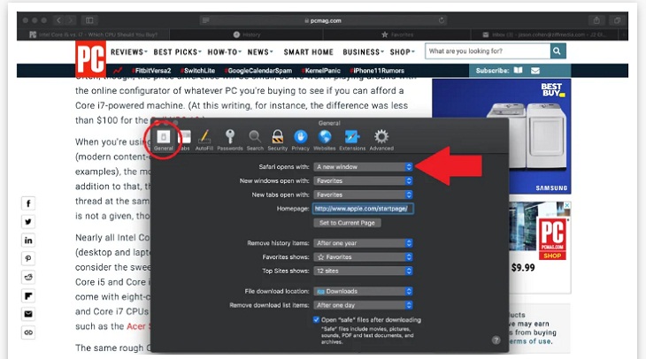Share article on LinkedIn

click(28, 240)
